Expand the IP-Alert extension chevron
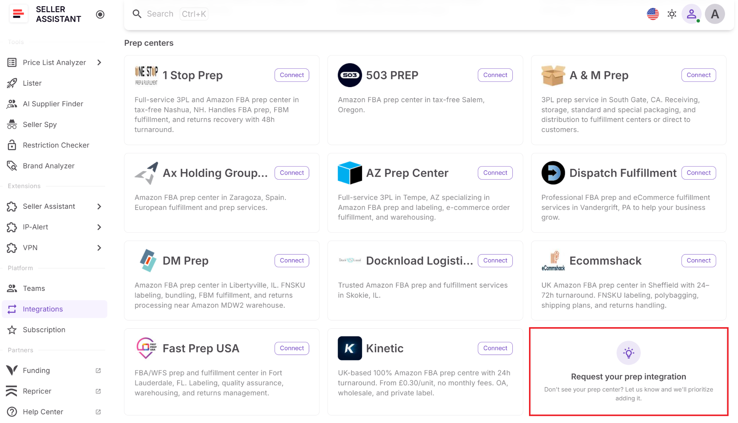Image resolution: width=738 pixels, height=423 pixels. 99,227
